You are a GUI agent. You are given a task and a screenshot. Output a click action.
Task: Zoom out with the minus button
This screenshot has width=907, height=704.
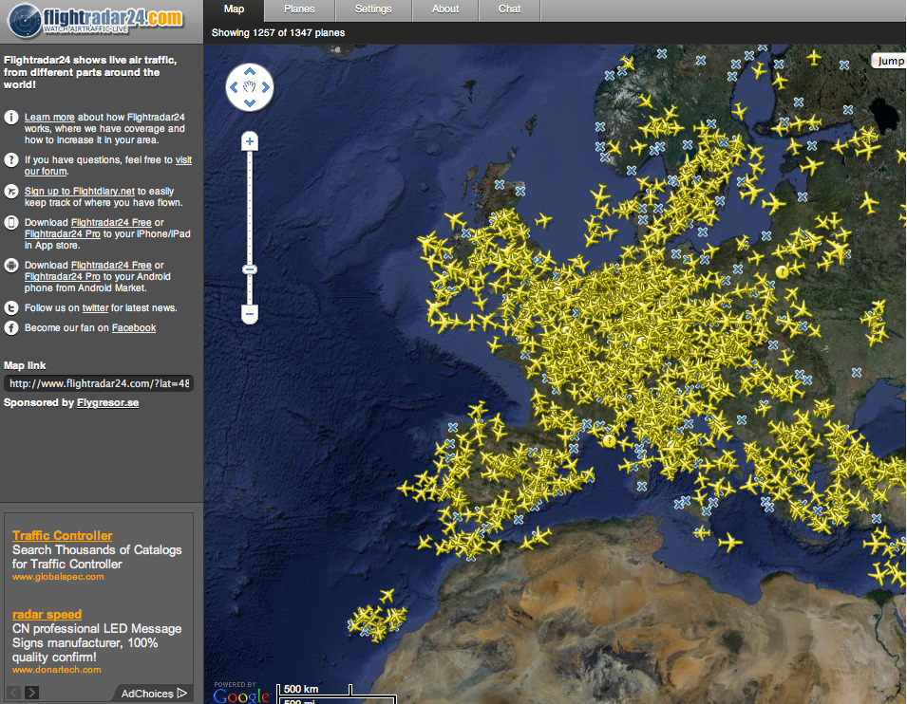(250, 312)
